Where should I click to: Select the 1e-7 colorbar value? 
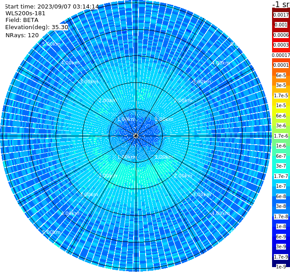click(x=281, y=186)
